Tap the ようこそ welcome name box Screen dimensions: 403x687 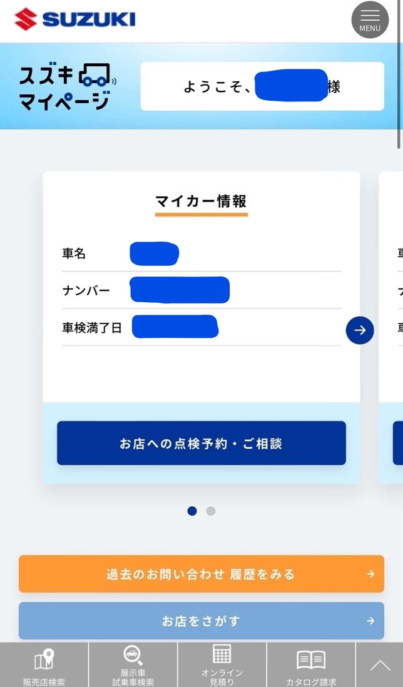(262, 86)
